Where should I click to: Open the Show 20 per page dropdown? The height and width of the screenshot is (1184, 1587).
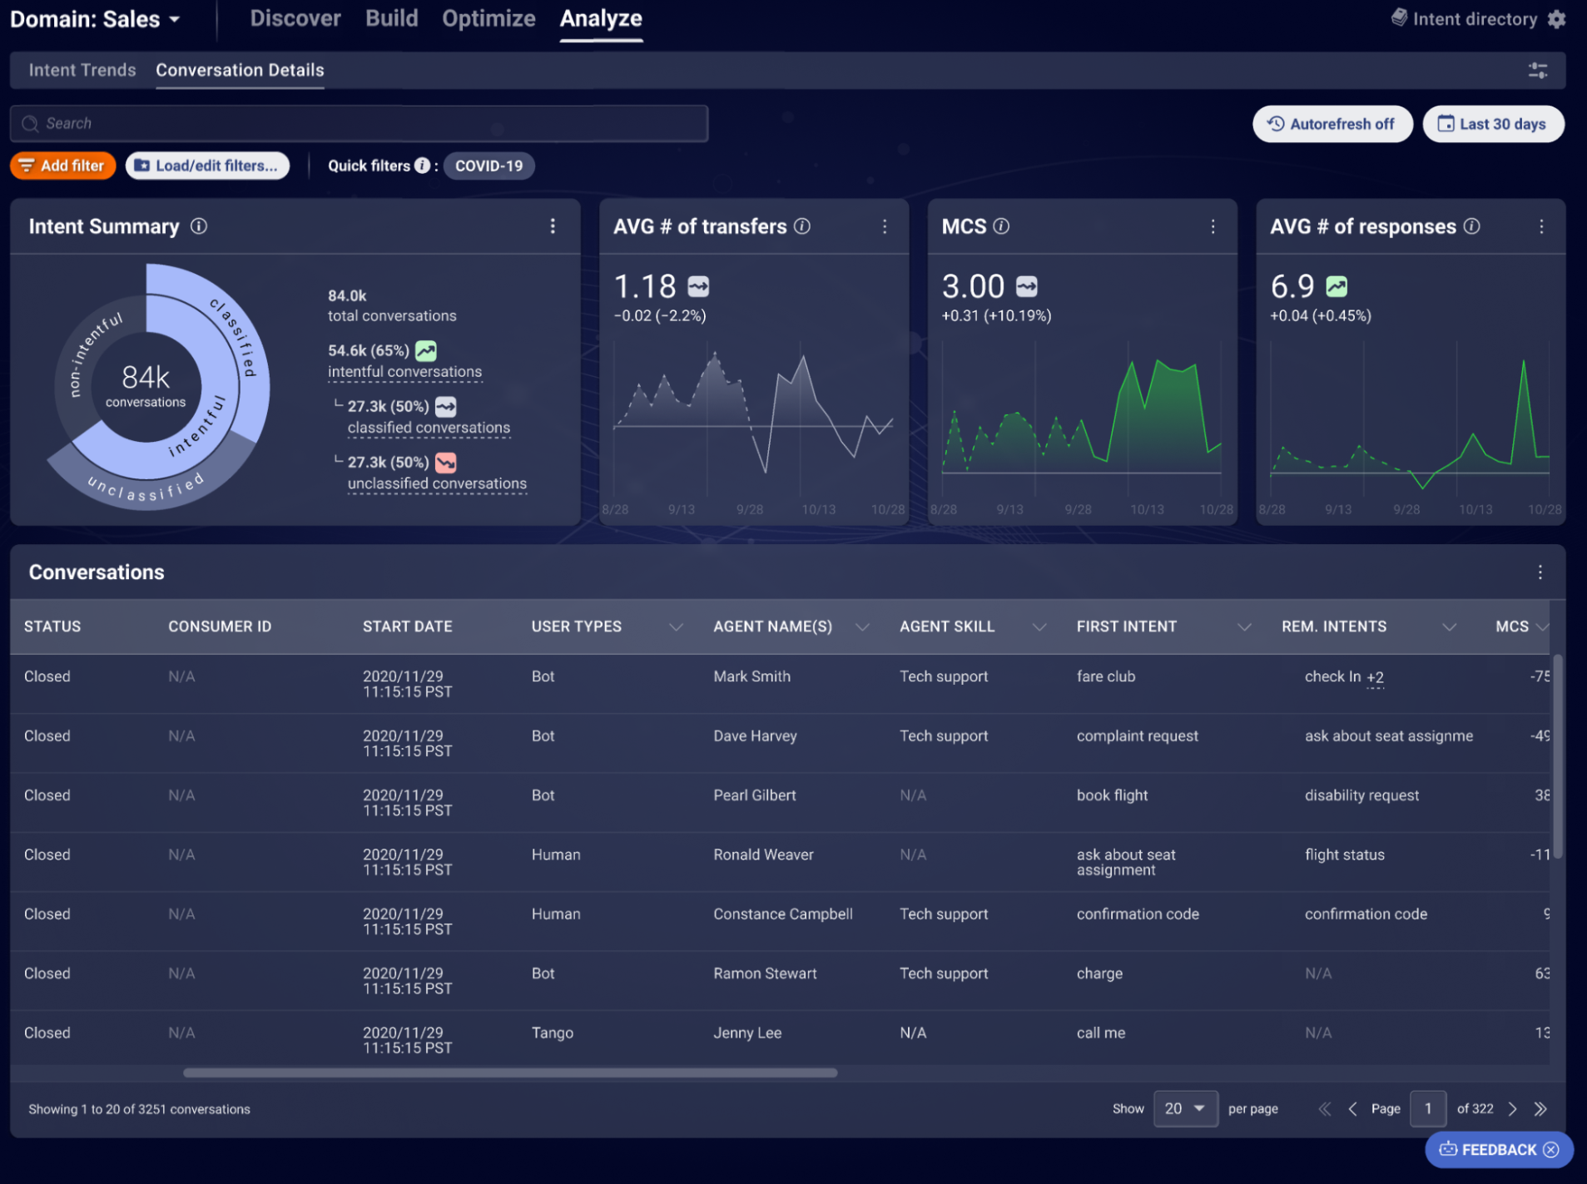pos(1186,1109)
